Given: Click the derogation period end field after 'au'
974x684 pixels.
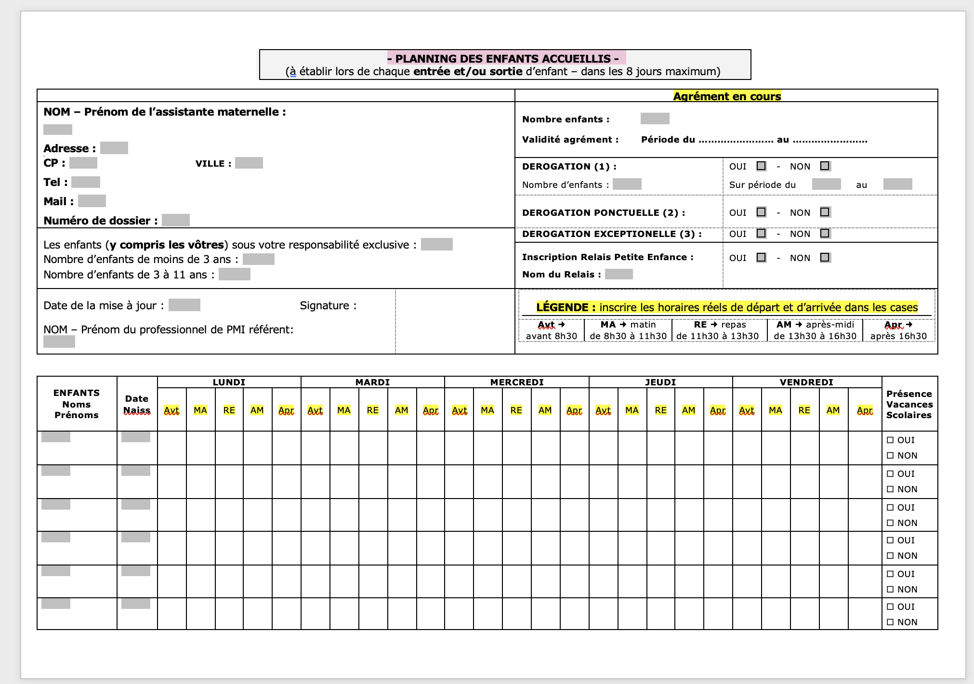Looking at the screenshot, I should (898, 184).
